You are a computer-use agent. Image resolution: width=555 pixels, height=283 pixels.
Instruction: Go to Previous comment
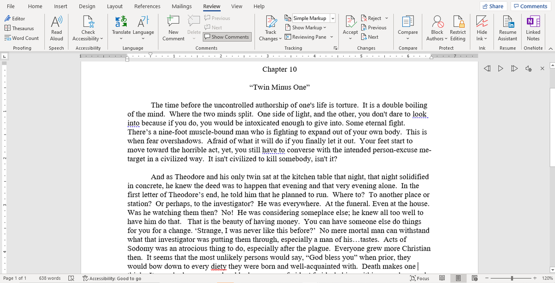pyautogui.click(x=216, y=18)
